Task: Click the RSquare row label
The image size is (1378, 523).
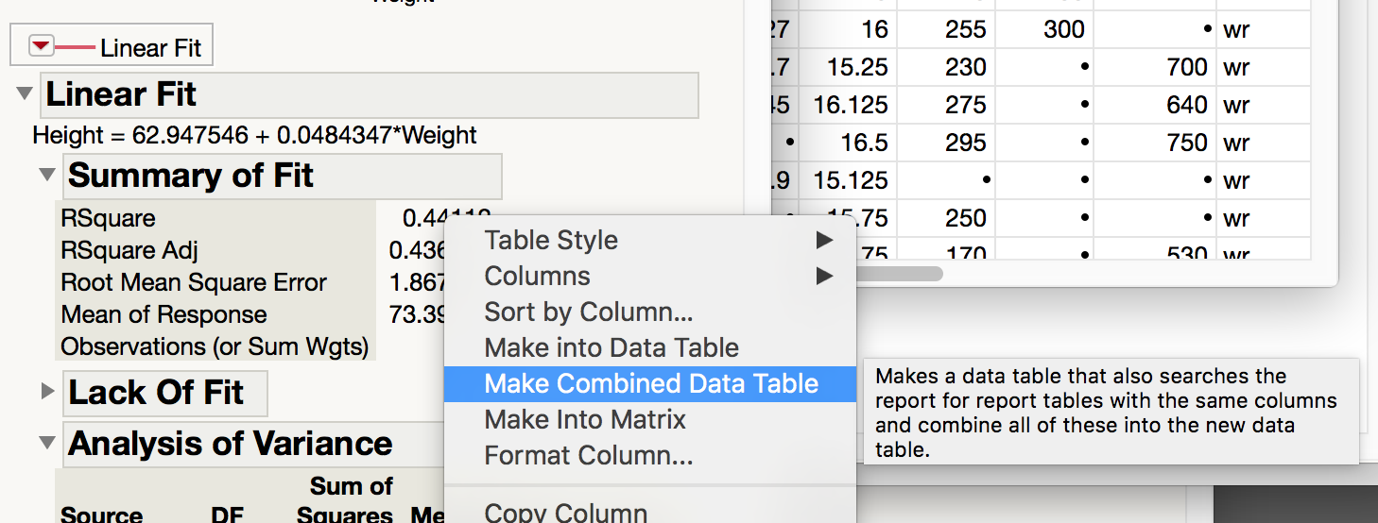Action: tap(109, 218)
